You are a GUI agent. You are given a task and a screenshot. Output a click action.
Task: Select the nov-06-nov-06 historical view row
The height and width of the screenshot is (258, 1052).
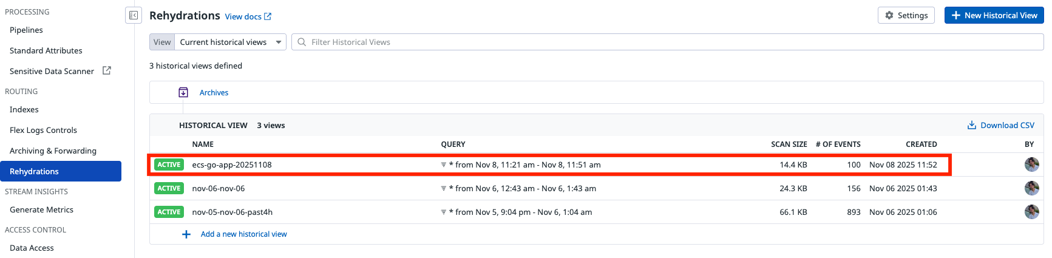click(x=219, y=188)
